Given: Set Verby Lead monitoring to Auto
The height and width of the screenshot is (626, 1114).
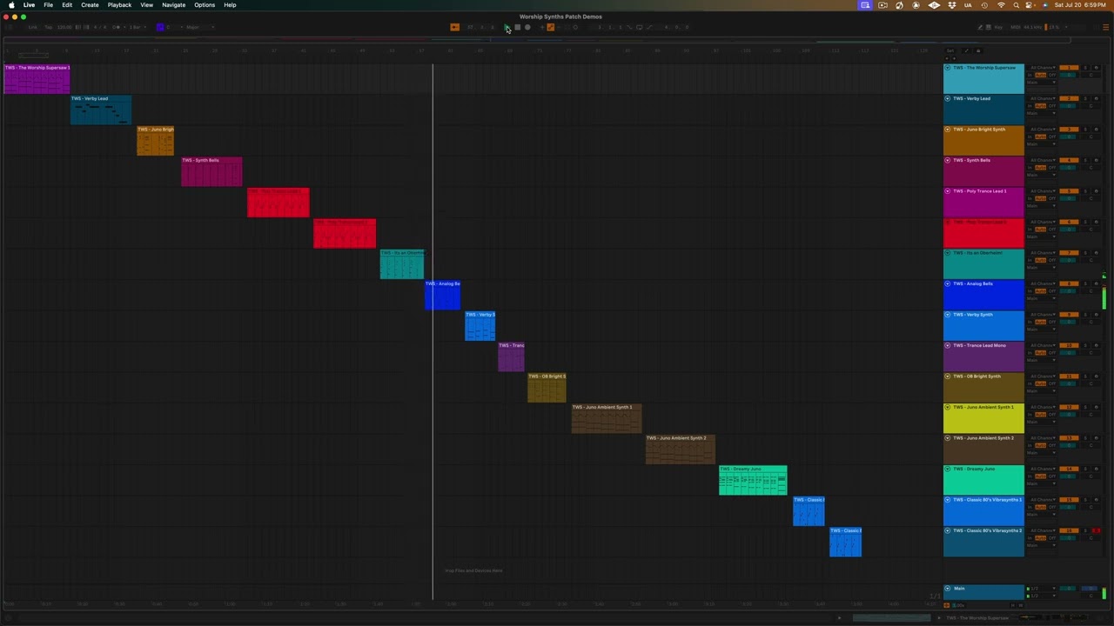Looking at the screenshot, I should (1040, 106).
